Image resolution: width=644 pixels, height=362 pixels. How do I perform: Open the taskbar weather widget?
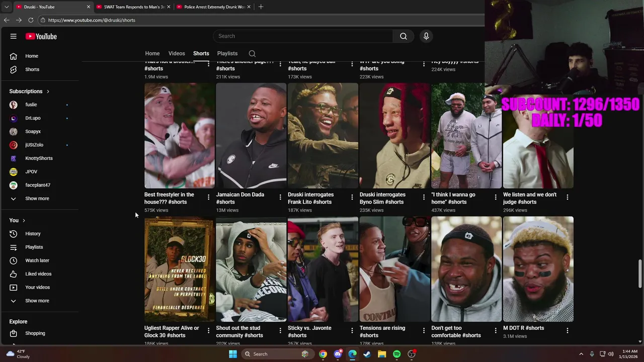coord(18,354)
